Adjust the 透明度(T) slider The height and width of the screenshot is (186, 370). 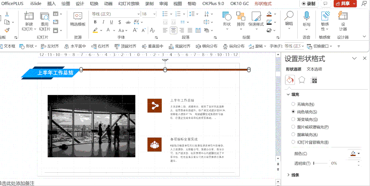tap(320, 163)
